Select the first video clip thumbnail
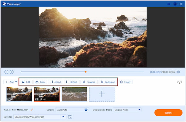Screen dimensions: 186x122 pyautogui.click(x=19, y=94)
